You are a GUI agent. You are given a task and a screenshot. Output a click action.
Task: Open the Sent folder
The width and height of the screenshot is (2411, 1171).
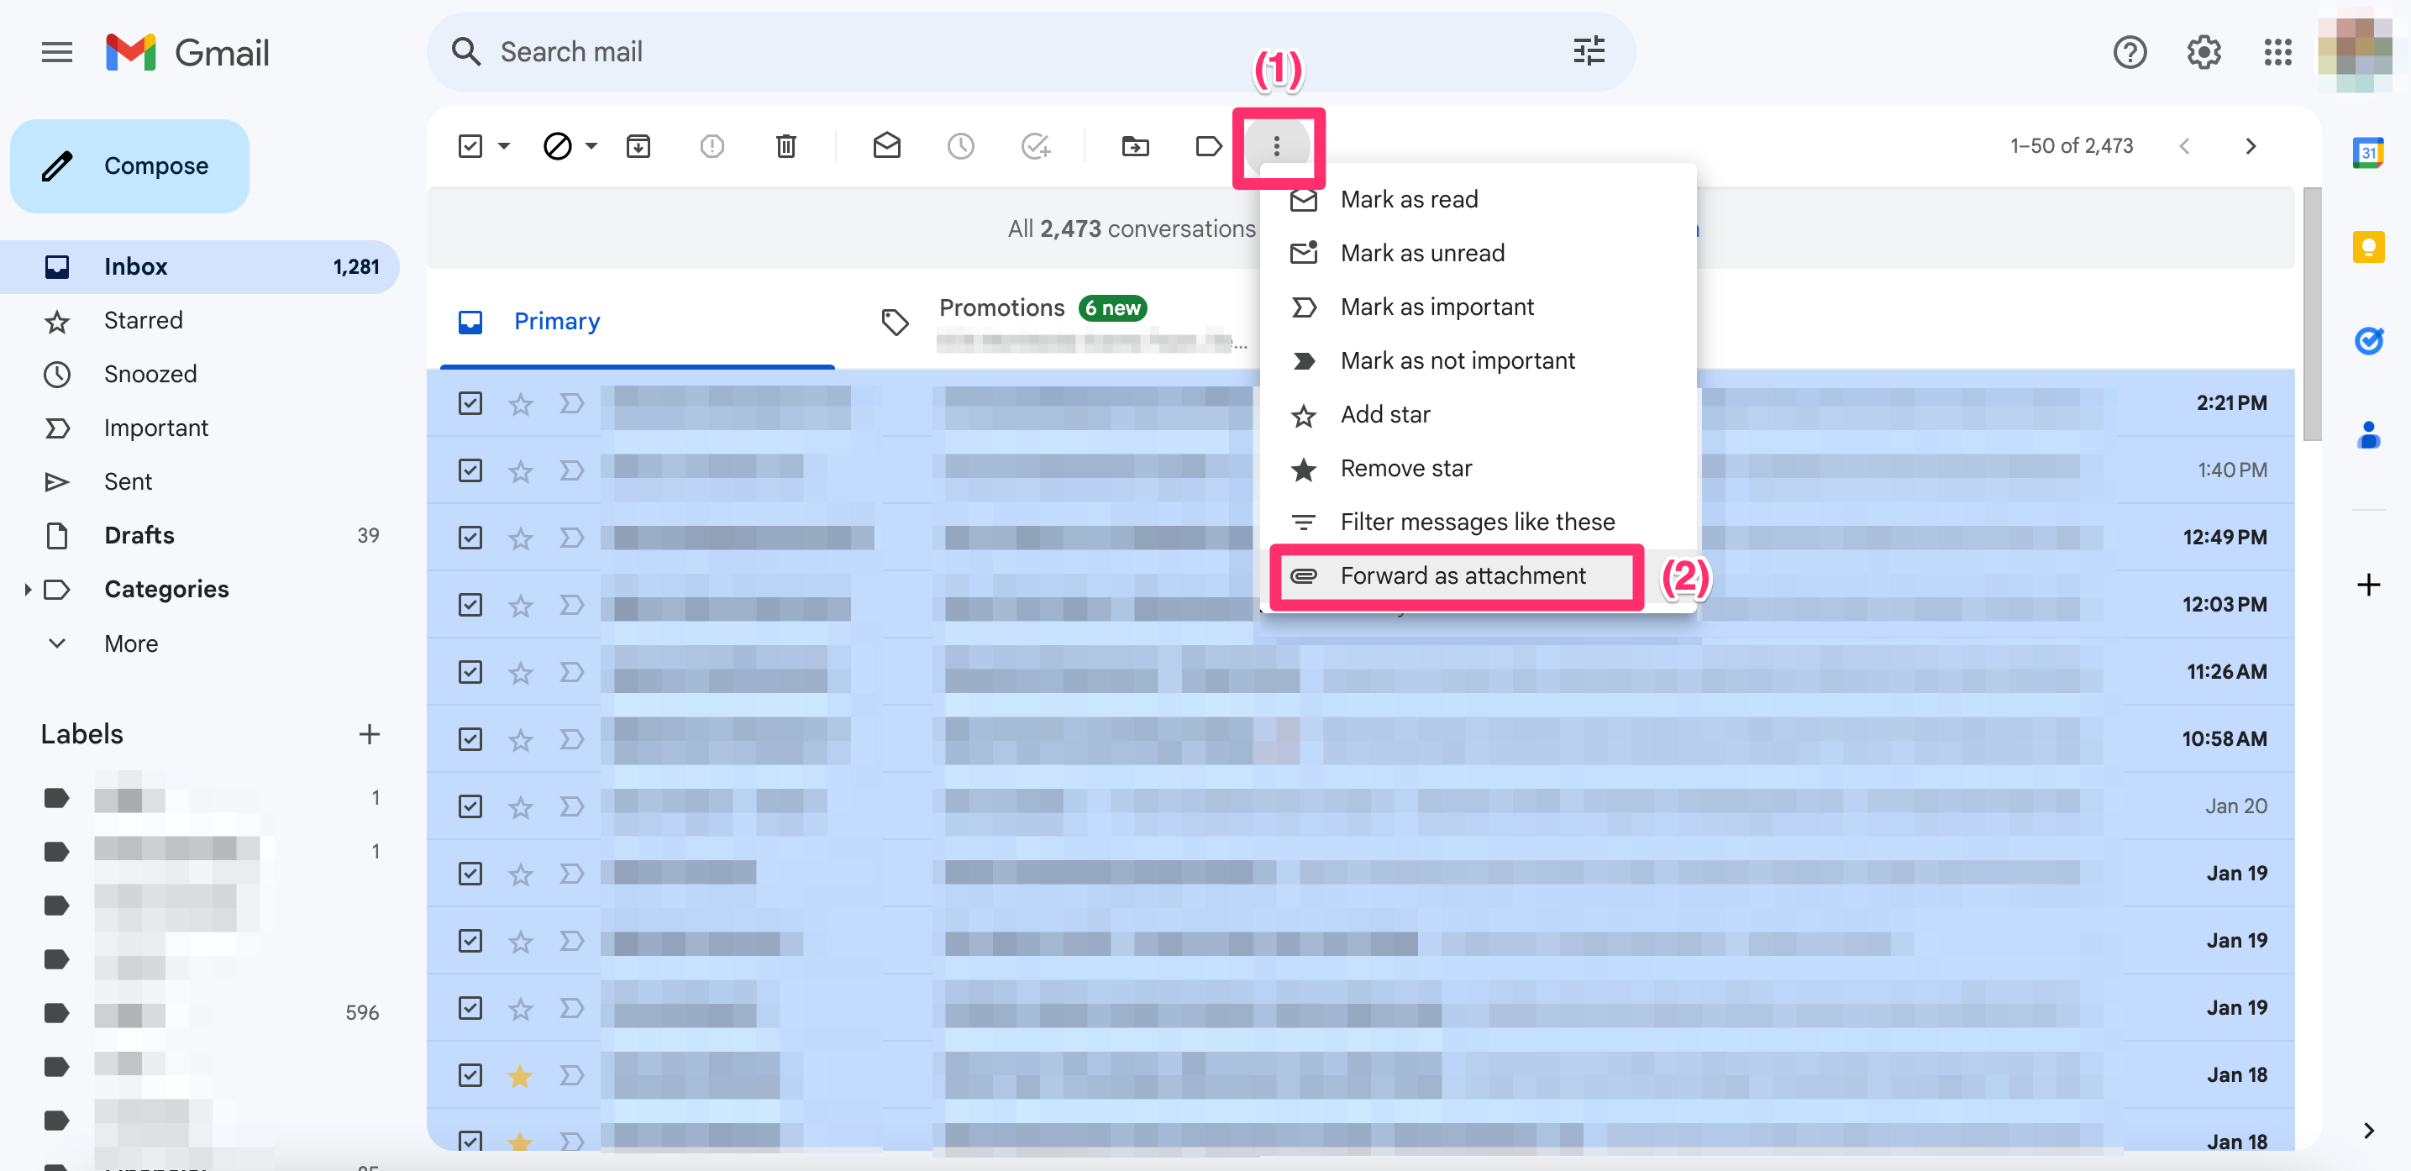pyautogui.click(x=199, y=482)
